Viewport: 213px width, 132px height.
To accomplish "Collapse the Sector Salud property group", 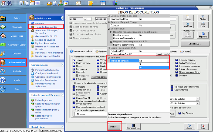I will pyautogui.click(x=109, y=29).
